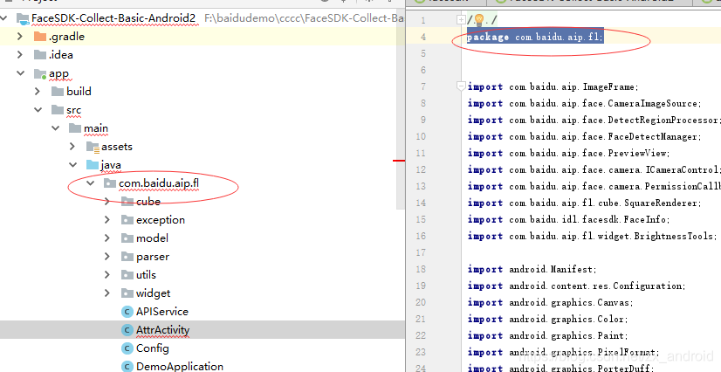
Task: Expand the widget package
Action: [x=107, y=293]
